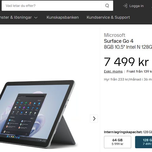This screenshot has width=152, height=152.
Task: Click the 7 499 kr price
Action: coord(126,62)
